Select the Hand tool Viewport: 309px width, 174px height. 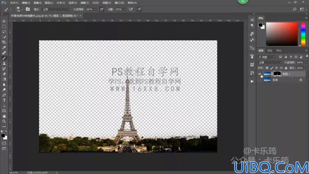coord(4,116)
